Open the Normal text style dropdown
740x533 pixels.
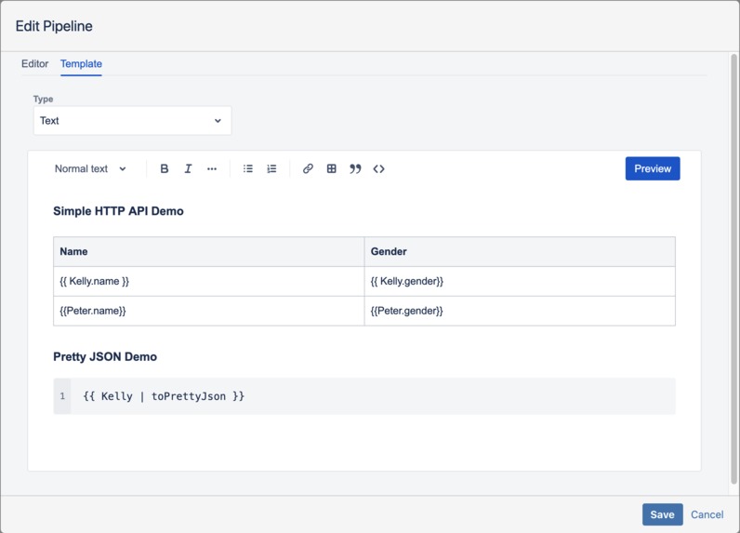pyautogui.click(x=90, y=168)
